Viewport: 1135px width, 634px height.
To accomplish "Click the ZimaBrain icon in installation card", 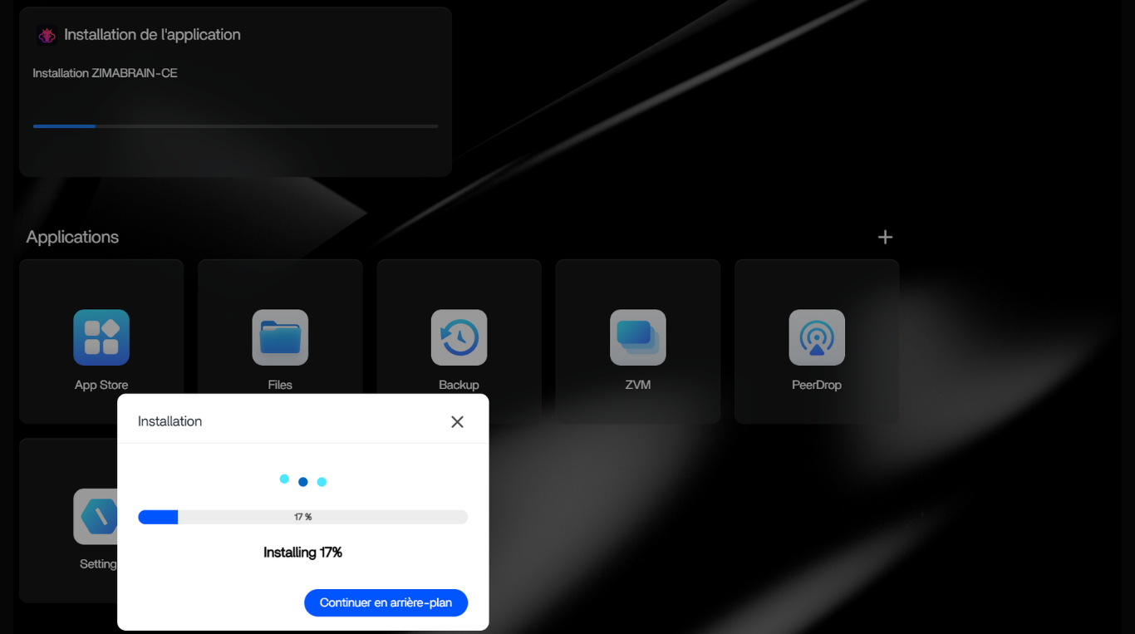I will point(47,36).
